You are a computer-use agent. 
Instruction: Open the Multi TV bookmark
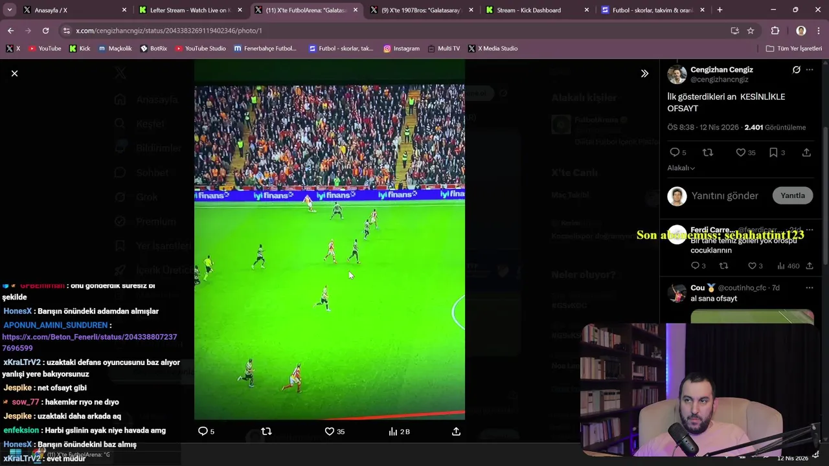coord(444,49)
